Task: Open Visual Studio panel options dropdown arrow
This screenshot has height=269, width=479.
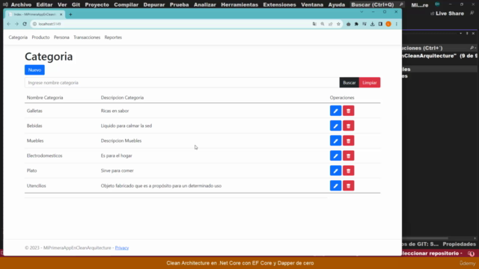Action: coord(461,33)
